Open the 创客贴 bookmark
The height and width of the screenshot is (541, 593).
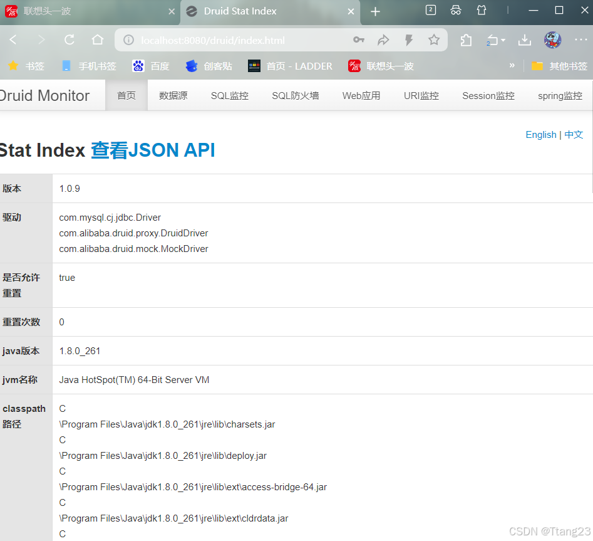[x=209, y=66]
